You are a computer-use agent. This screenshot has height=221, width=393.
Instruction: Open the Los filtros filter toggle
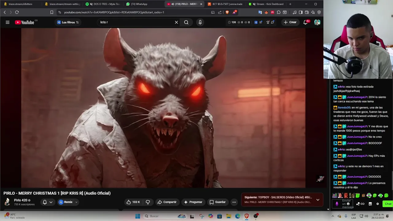[x=68, y=22]
